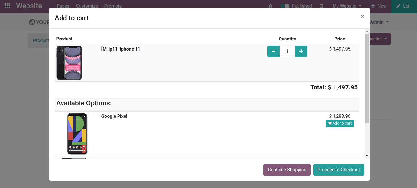Click the 'Product' column header
This screenshot has width=417, height=188.
tap(64, 39)
